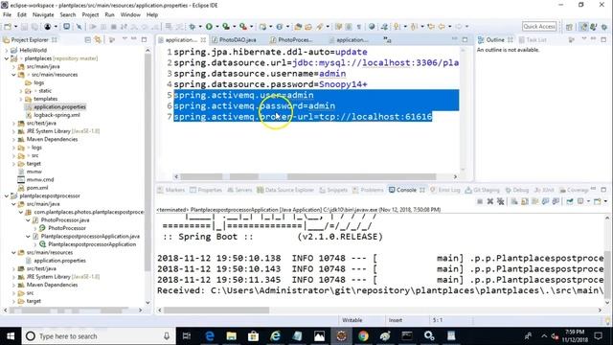Image resolution: width=613 pixels, height=345 pixels.
Task: Select application.properties under plantplaces
Action: pyautogui.click(x=59, y=106)
